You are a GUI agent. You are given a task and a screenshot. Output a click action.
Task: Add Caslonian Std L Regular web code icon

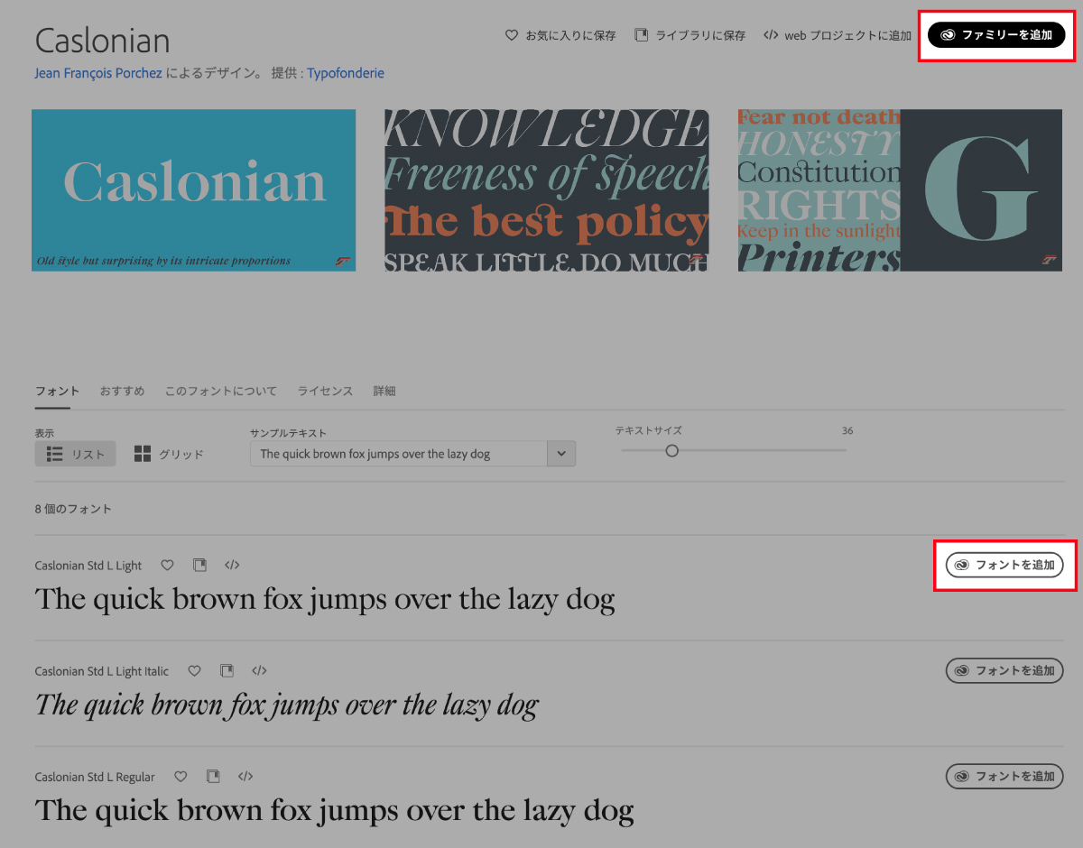[245, 776]
